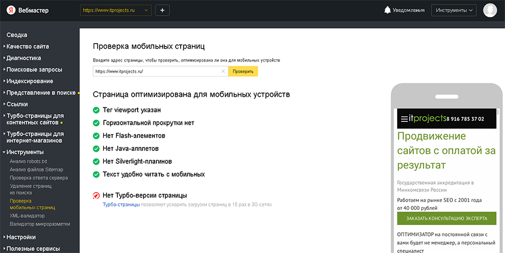Screen dimensions: 505x253
Task: Click green check next to horizontal scroll line
Action: coord(96,123)
